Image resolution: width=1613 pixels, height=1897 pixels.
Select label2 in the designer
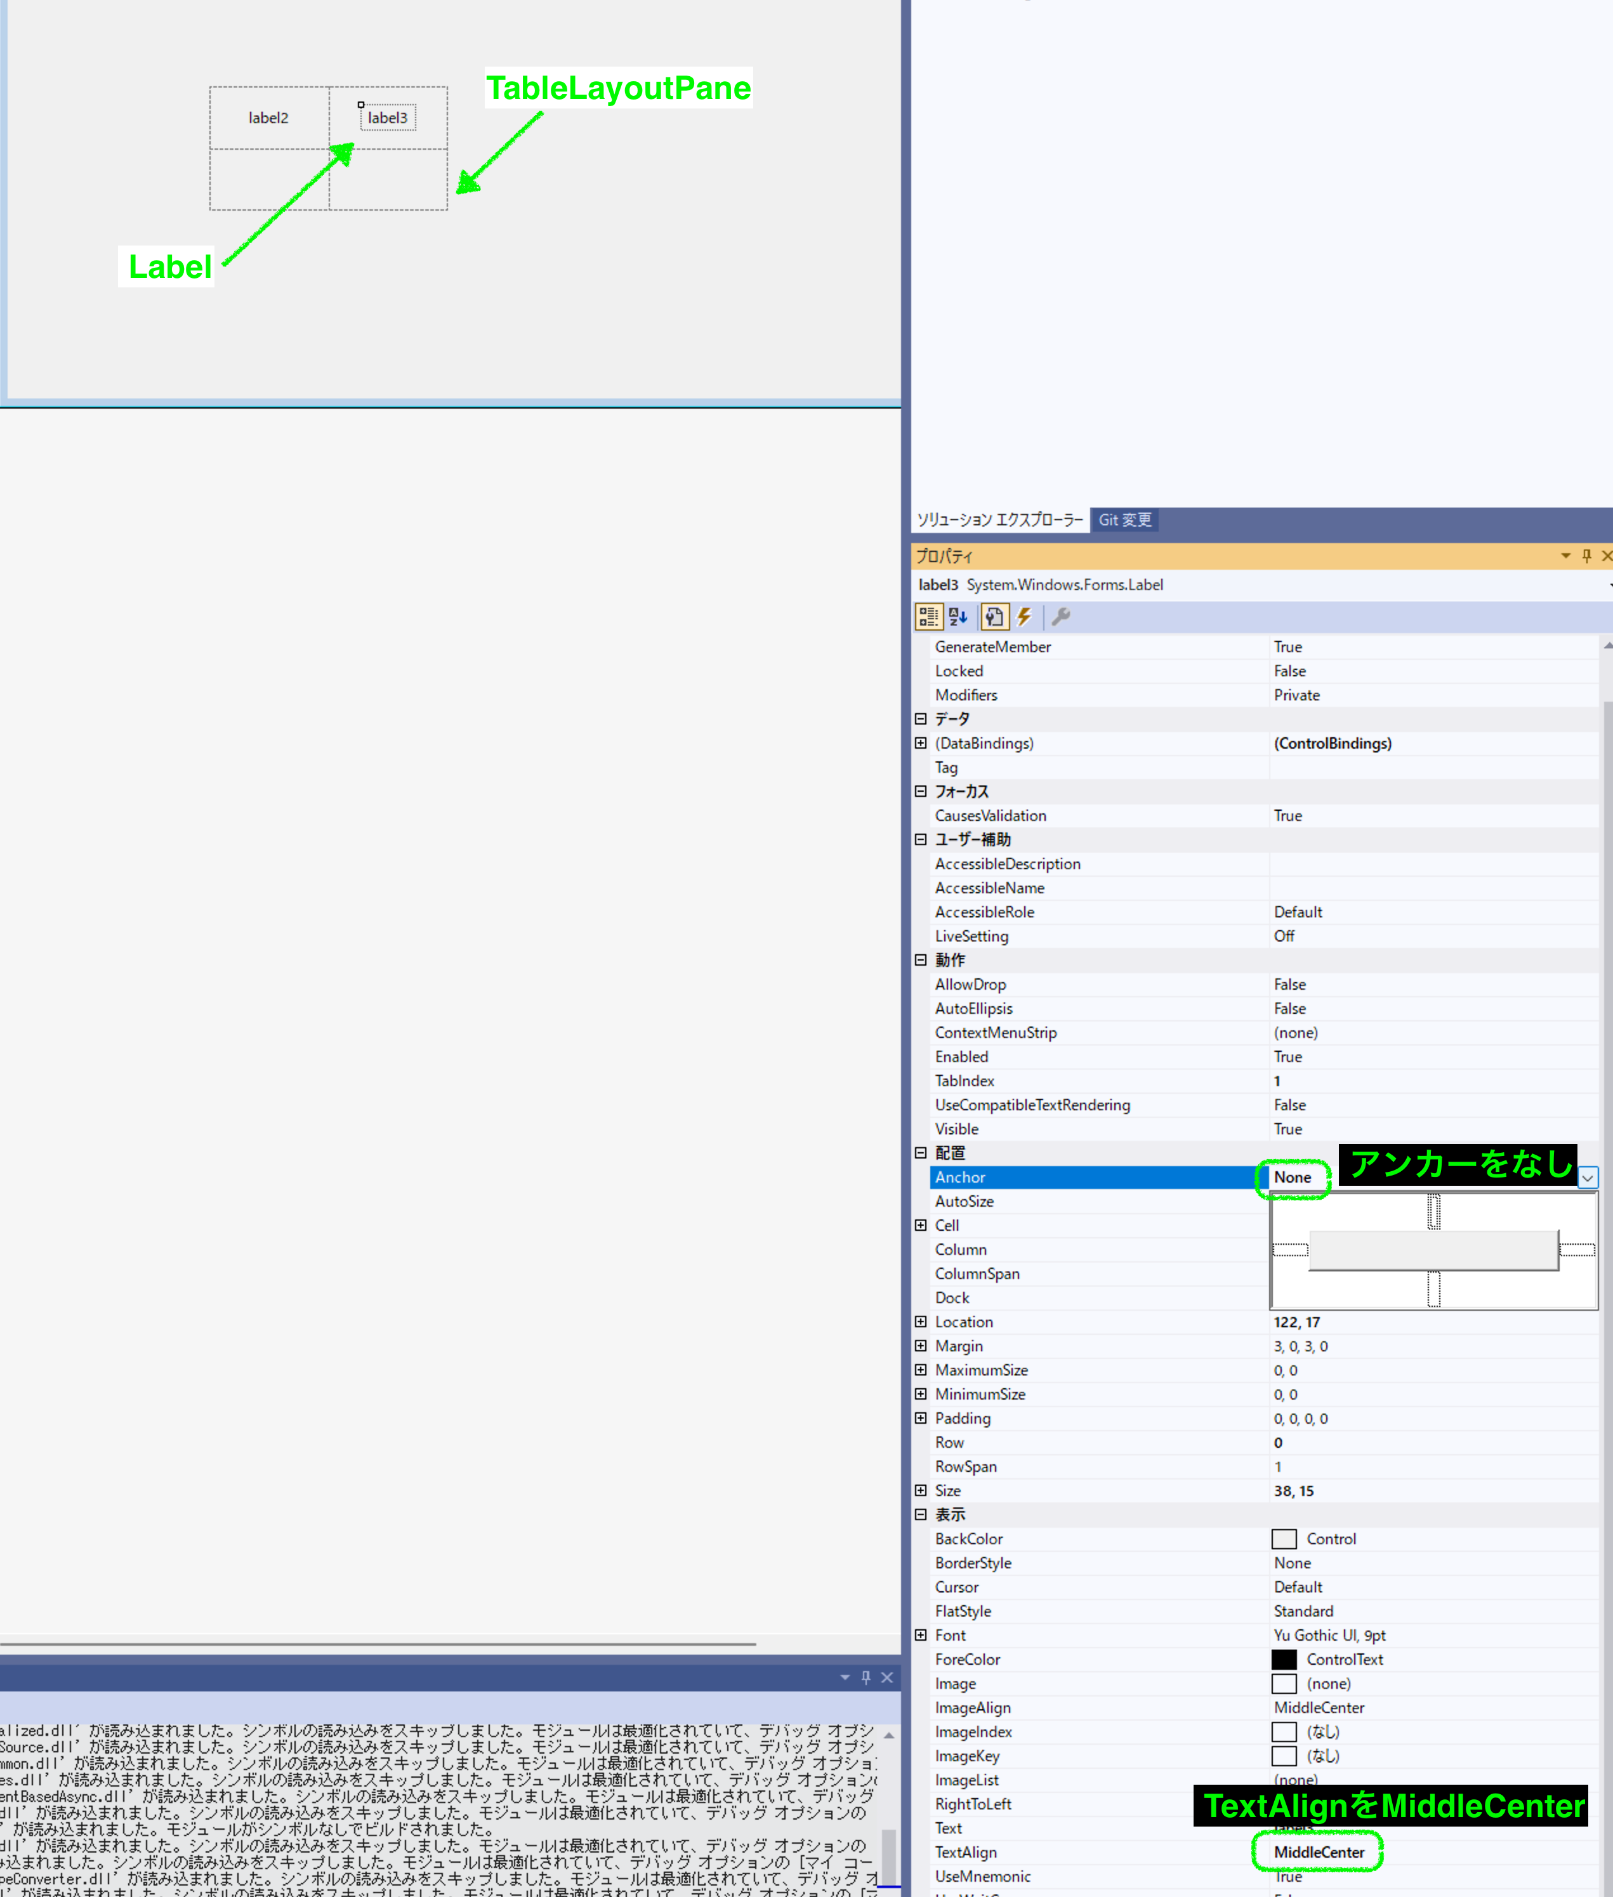click(268, 118)
